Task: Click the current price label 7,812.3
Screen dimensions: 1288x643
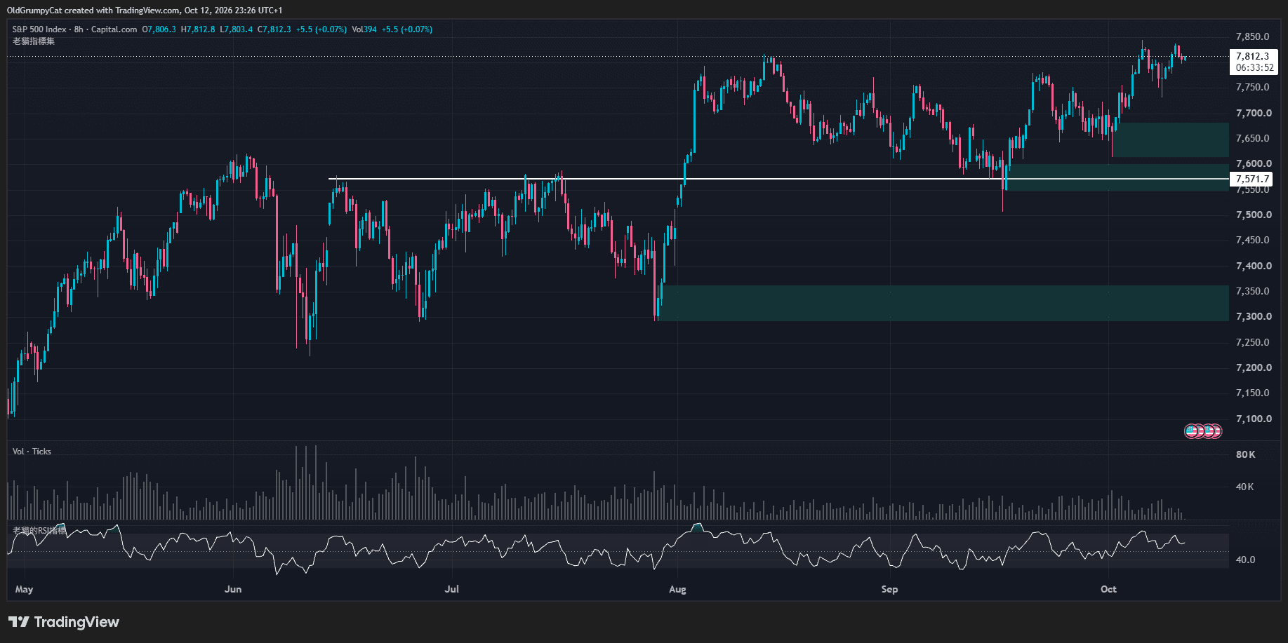Action: (1253, 56)
